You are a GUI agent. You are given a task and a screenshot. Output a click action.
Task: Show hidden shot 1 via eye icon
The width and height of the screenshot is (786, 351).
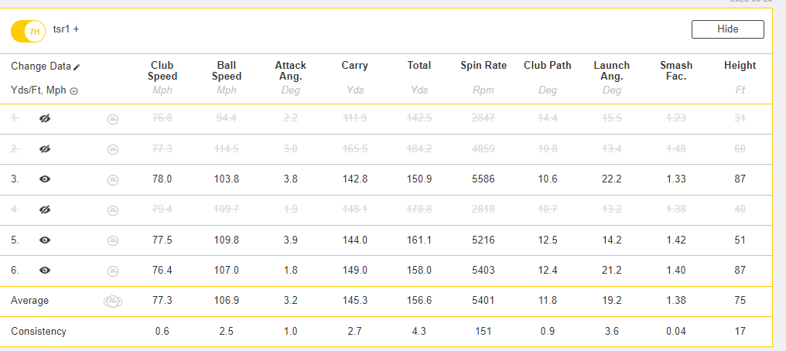45,118
